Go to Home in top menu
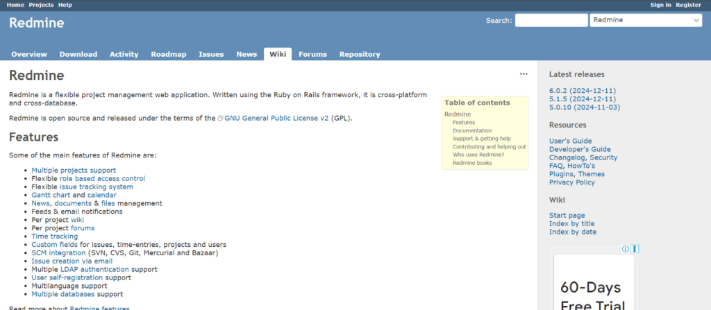This screenshot has height=310, width=711. tap(15, 5)
